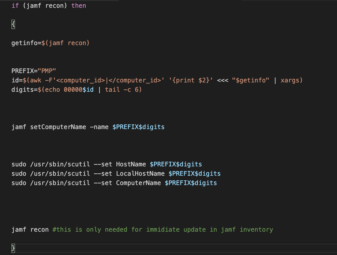Click the 'id=' variable on the awk line
Screen dimensions: 337x255
point(17,80)
